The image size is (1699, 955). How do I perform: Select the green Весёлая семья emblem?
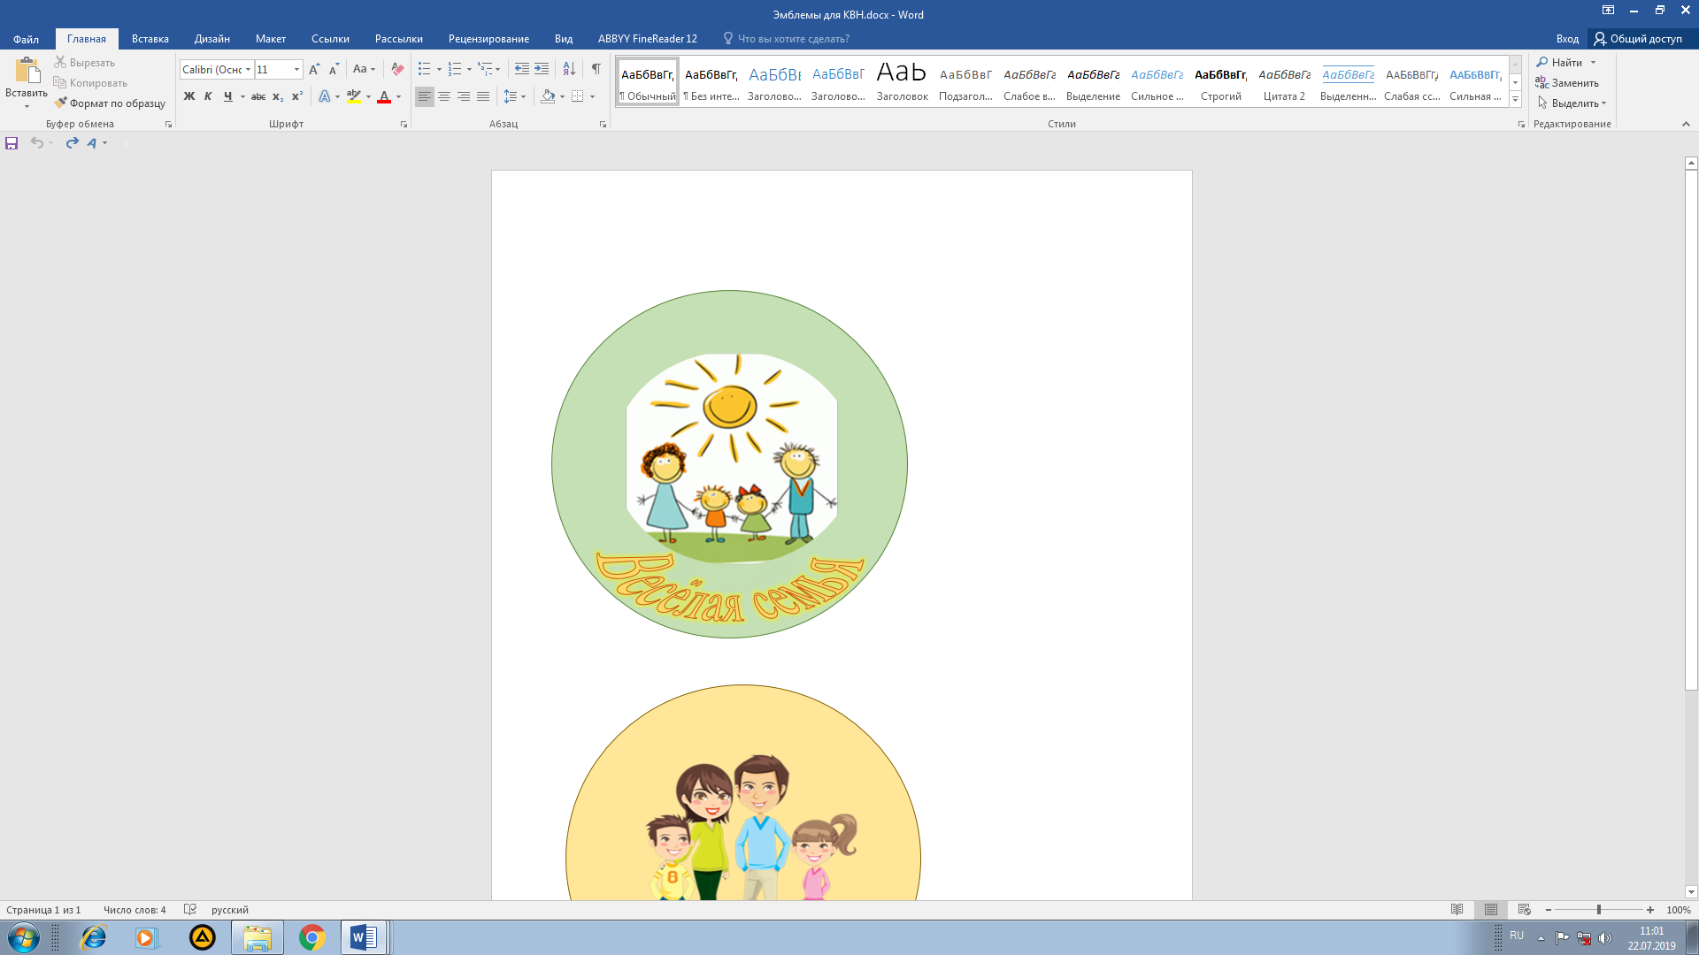(x=729, y=464)
